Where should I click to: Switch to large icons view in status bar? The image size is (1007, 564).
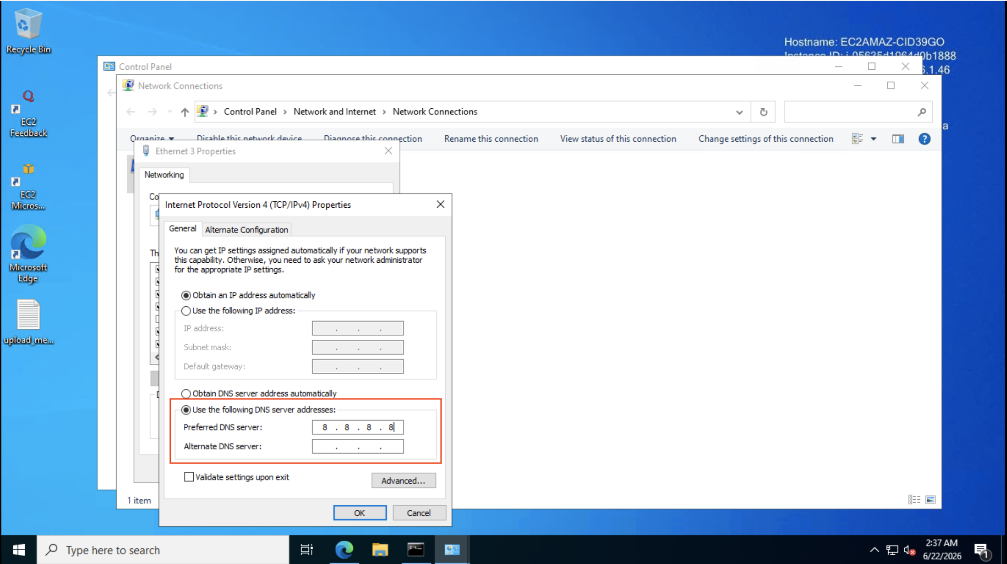click(930, 500)
